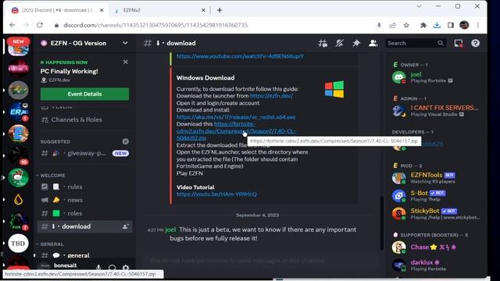Switch to the EZFNv2 browser tab
This screenshot has width=500, height=281.
(159, 10)
